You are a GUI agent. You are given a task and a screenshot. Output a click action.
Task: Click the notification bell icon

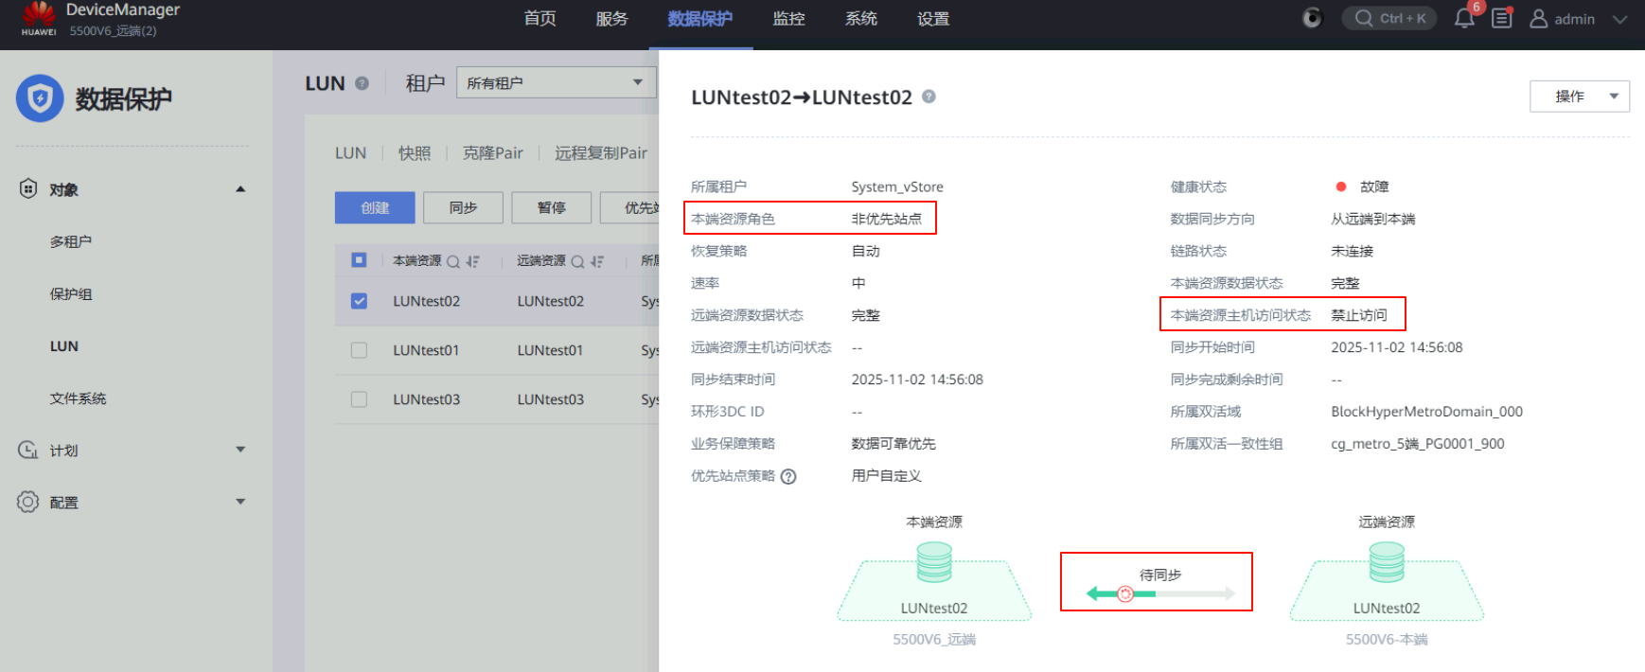coord(1464,19)
